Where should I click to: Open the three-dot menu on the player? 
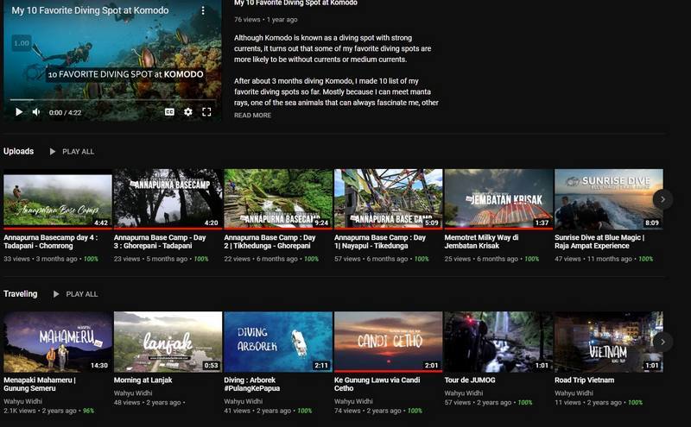click(x=203, y=10)
